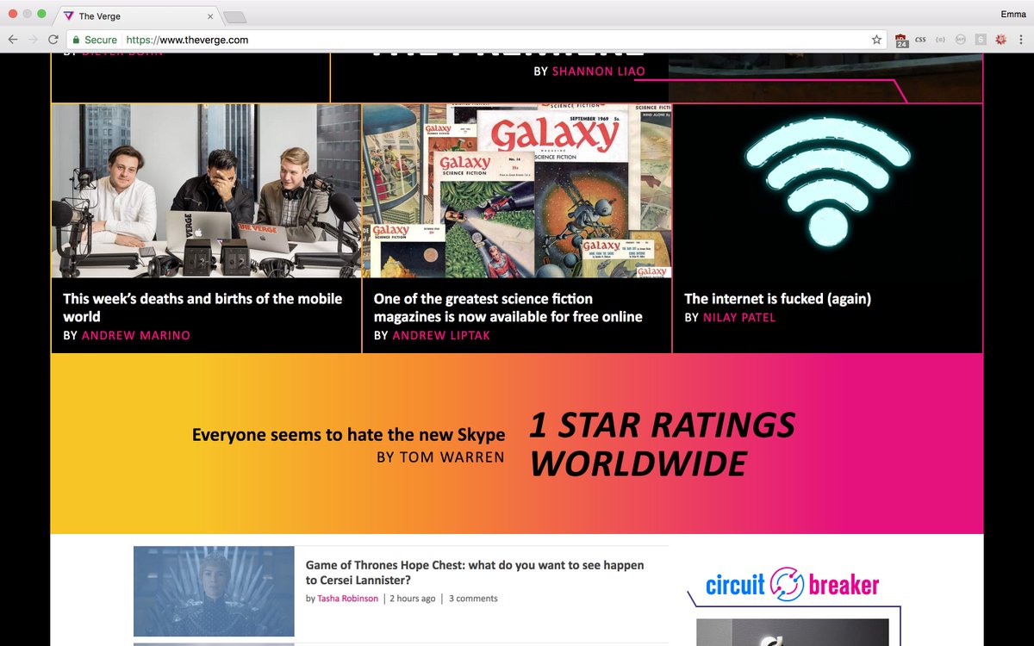The width and height of the screenshot is (1034, 646).
Task: Click author name Andrew Liptak
Action: tap(441, 335)
